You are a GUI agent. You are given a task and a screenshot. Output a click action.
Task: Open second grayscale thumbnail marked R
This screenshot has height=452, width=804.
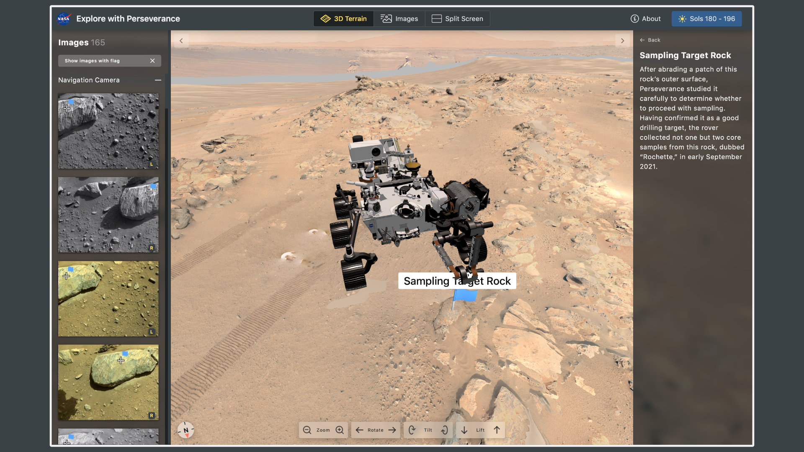(108, 215)
